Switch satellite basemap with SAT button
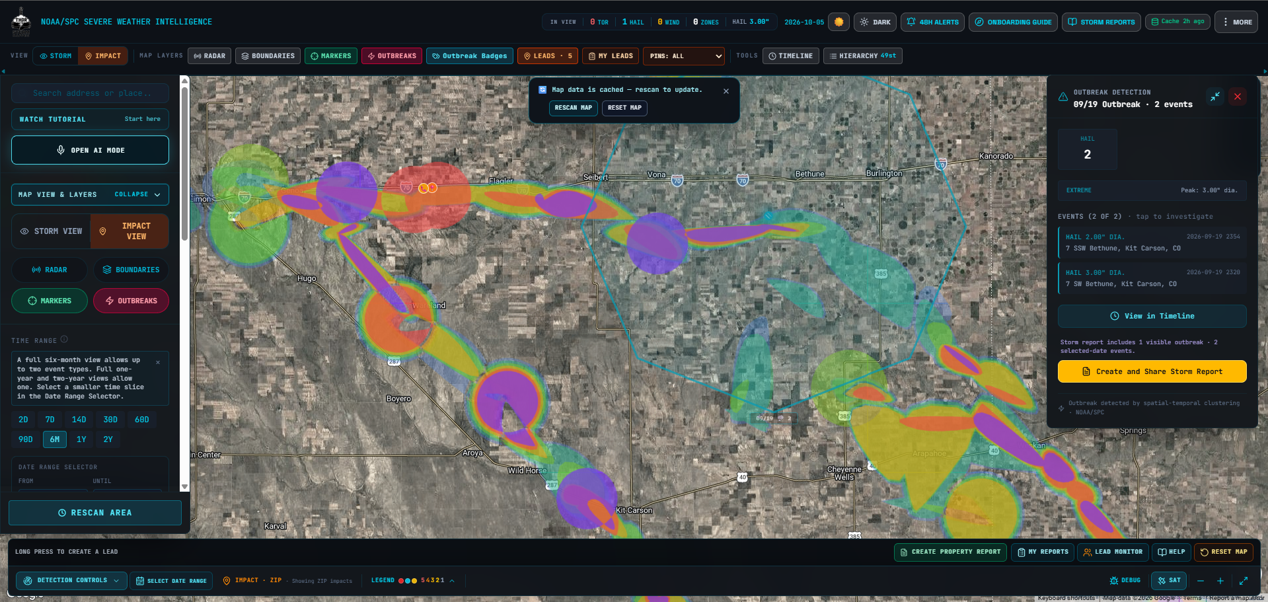Viewport: 1268px width, 602px height. pyautogui.click(x=1169, y=581)
